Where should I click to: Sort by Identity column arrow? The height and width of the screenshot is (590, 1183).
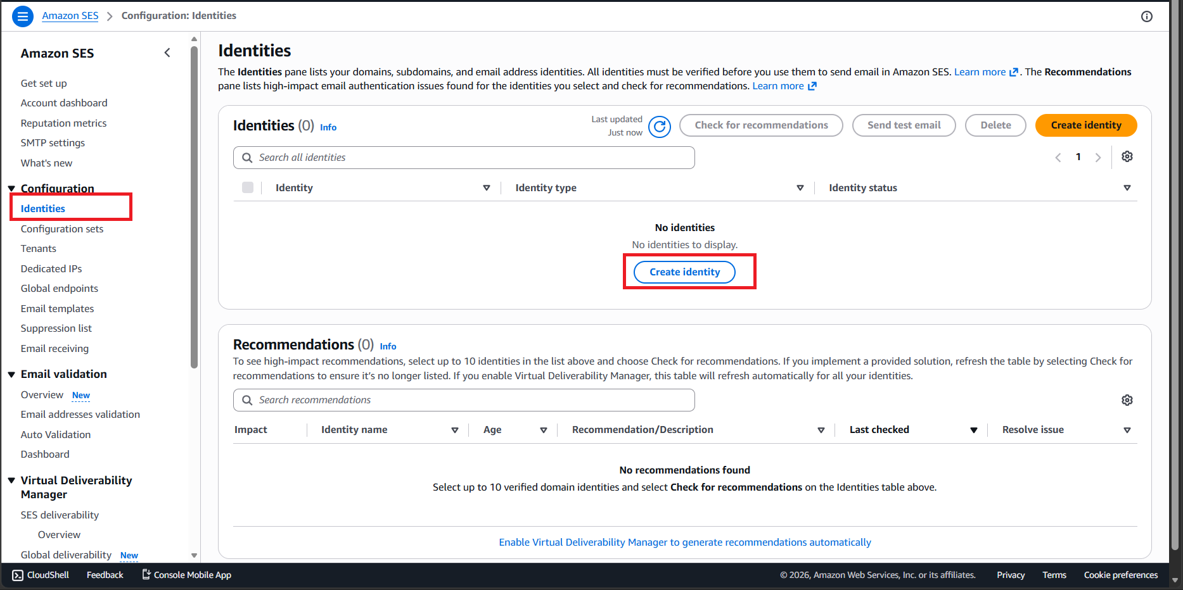pyautogui.click(x=487, y=188)
